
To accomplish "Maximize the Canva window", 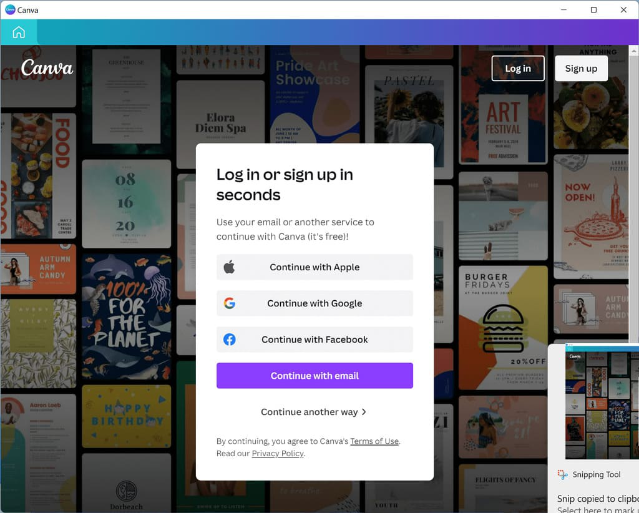I will [594, 10].
